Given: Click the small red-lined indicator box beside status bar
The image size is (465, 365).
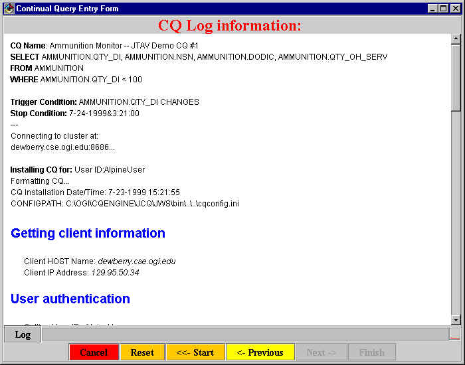Looking at the screenshot, I should pos(454,334).
